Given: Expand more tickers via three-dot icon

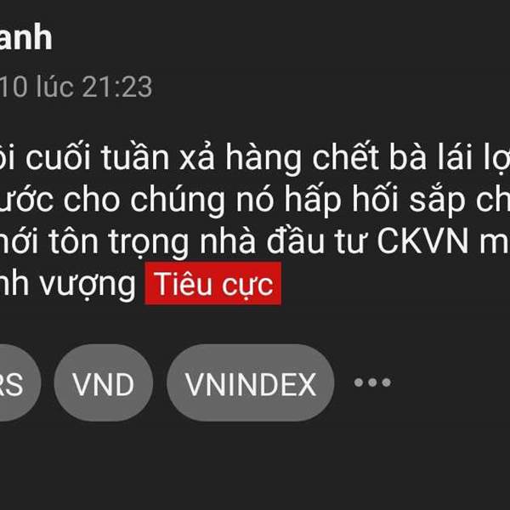Looking at the screenshot, I should click(372, 382).
